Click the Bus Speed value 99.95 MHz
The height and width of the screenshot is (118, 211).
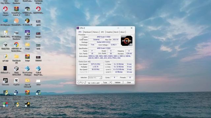(96, 69)
